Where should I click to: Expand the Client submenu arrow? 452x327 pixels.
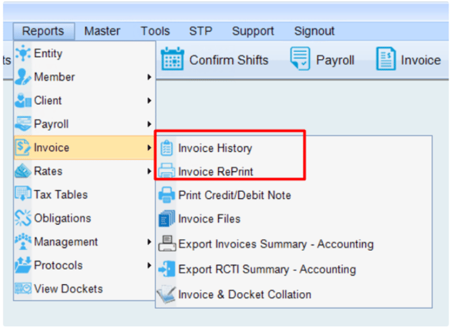(x=149, y=100)
